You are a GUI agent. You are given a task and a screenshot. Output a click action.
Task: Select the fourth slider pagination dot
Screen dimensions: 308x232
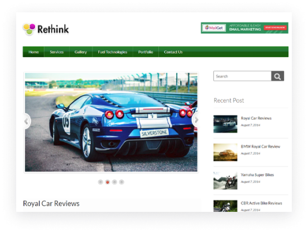[122, 182]
